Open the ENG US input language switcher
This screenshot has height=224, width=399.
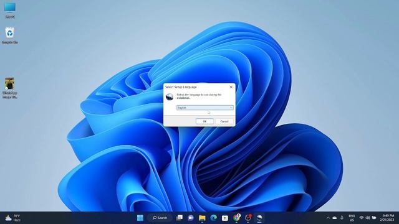[x=352, y=218]
